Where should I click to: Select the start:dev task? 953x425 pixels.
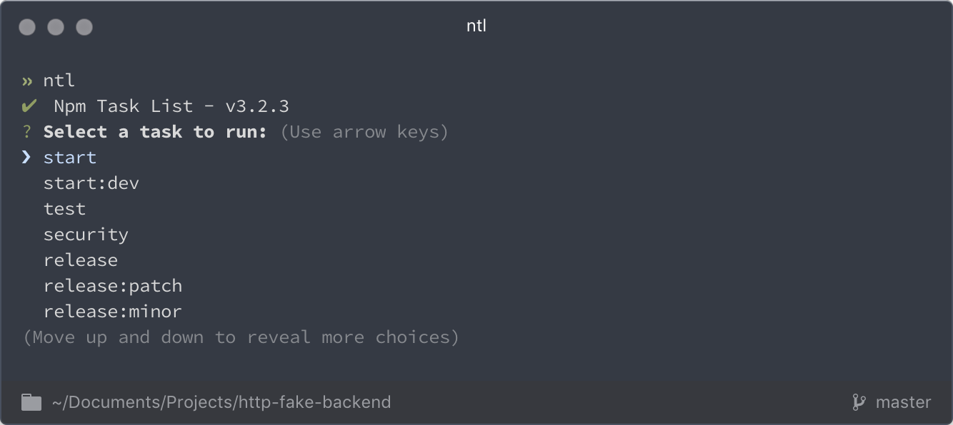pyautogui.click(x=91, y=183)
